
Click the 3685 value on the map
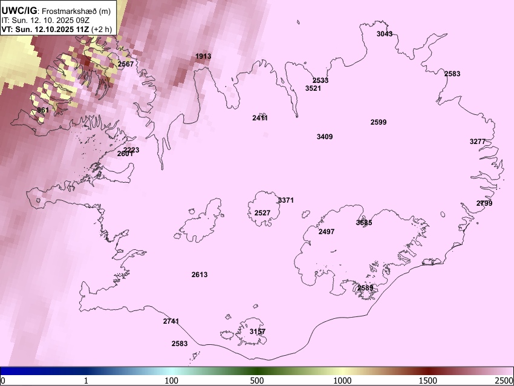(x=364, y=223)
